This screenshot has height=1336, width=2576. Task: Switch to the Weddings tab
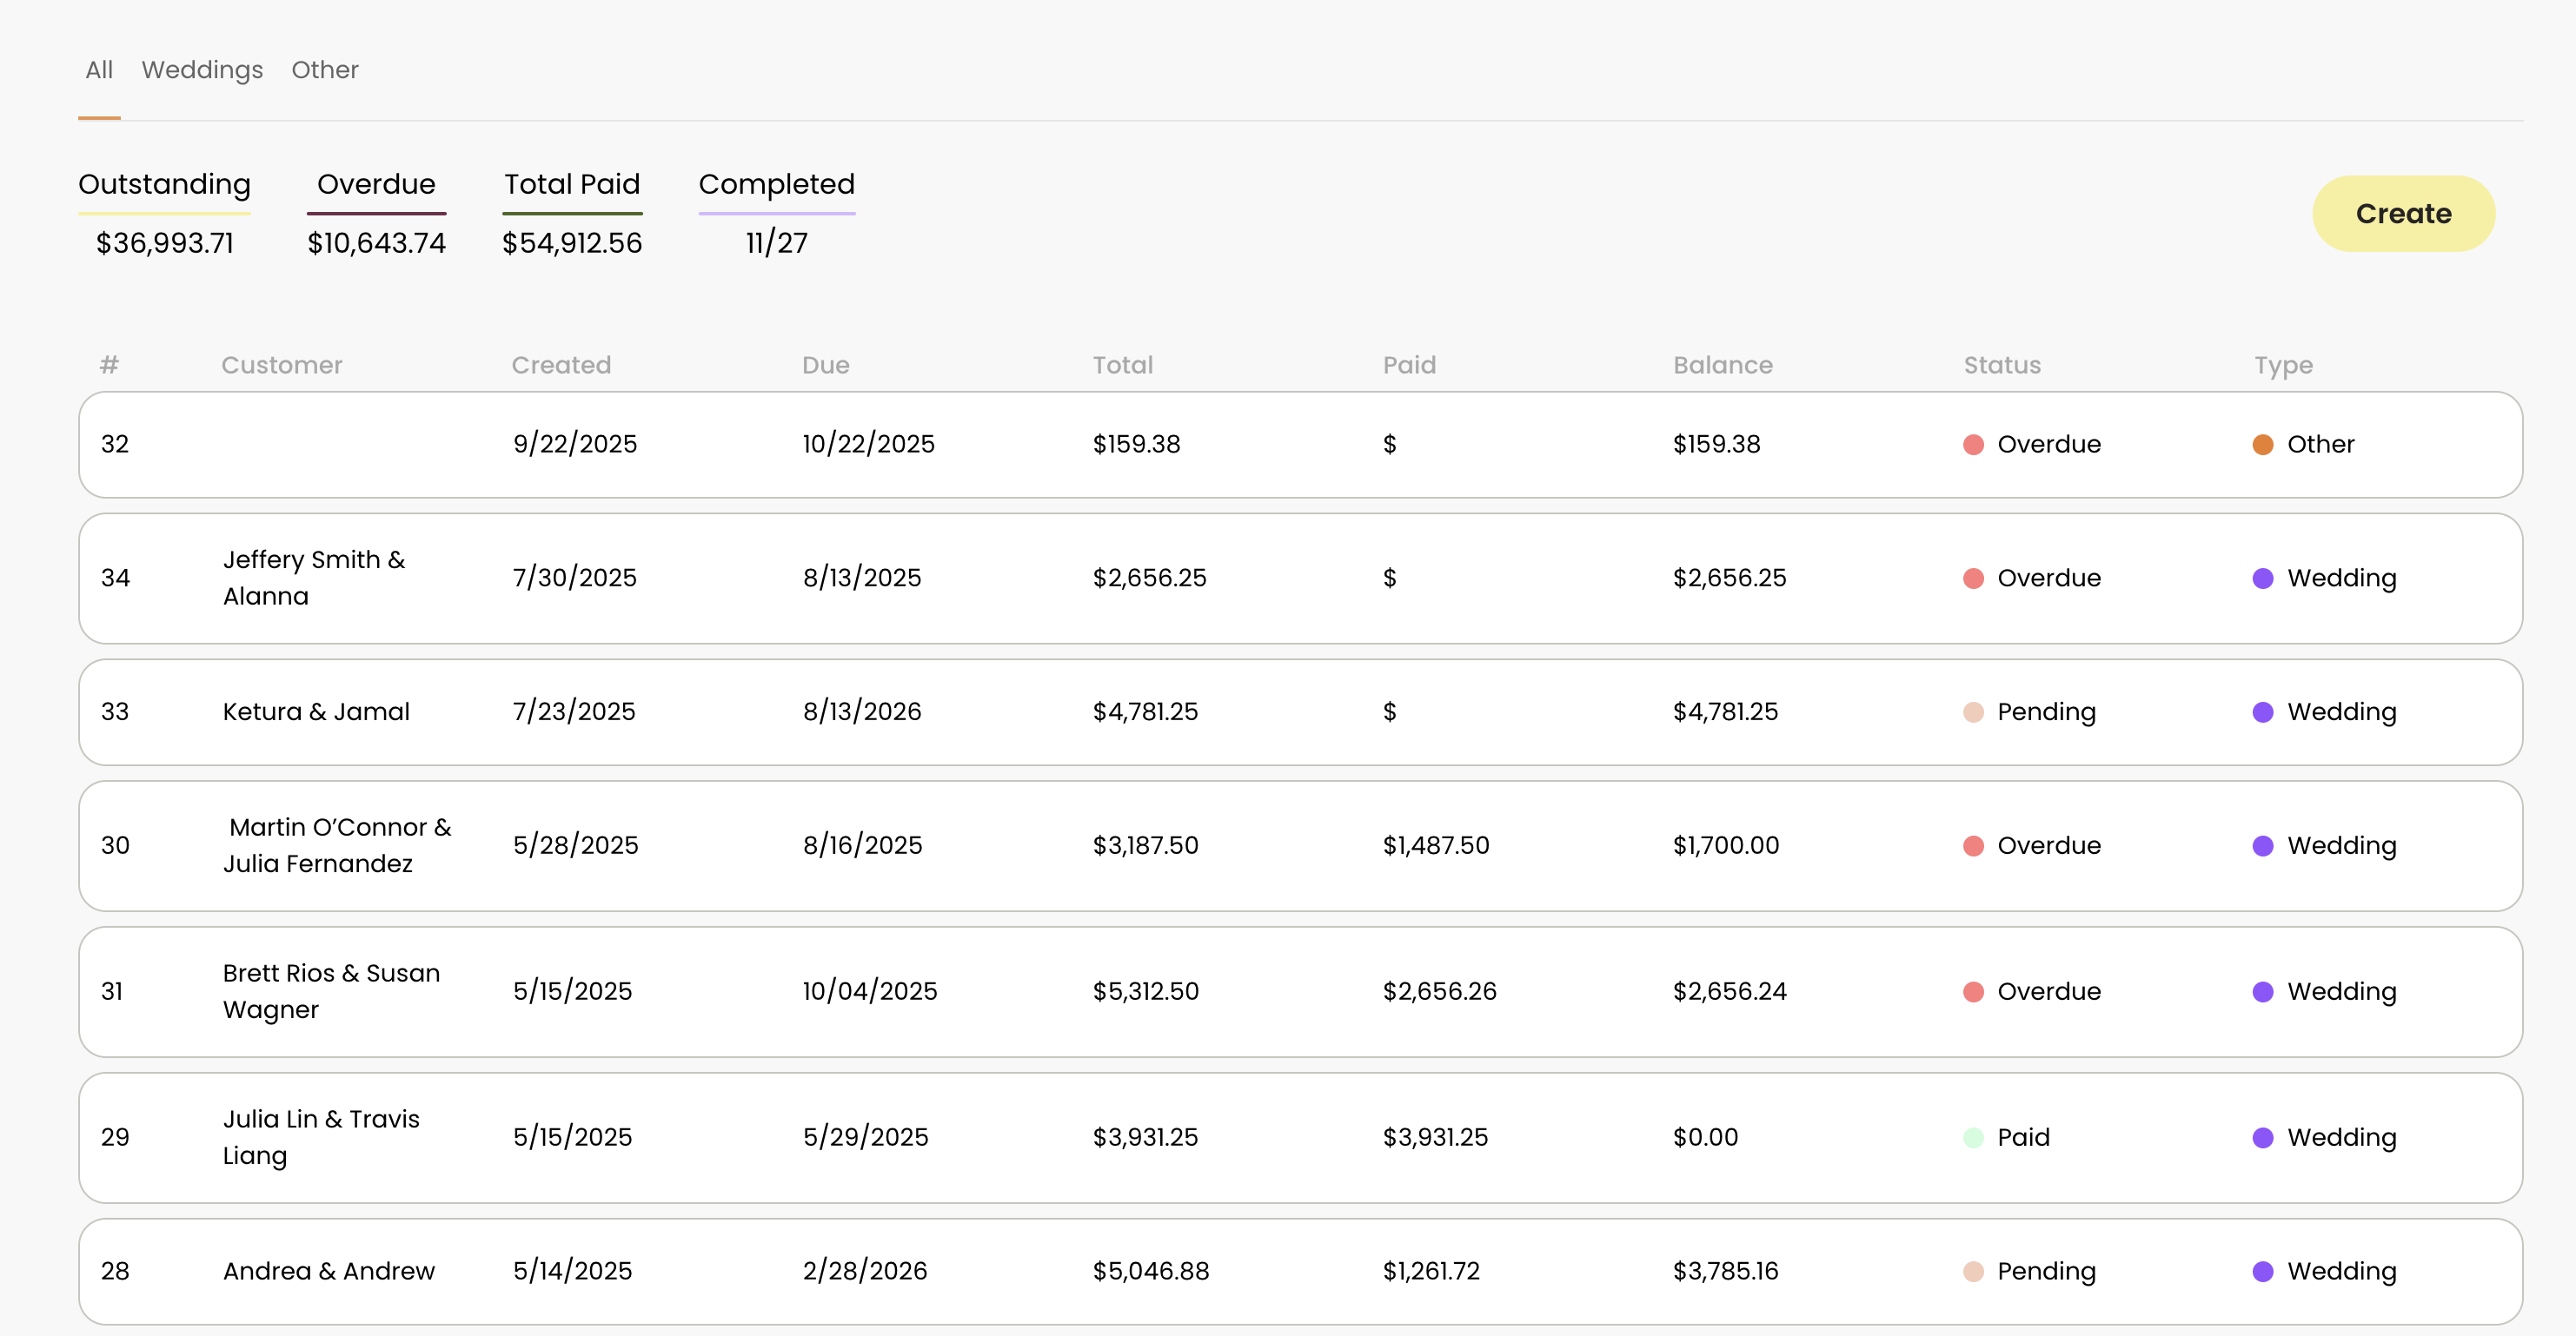pos(202,70)
